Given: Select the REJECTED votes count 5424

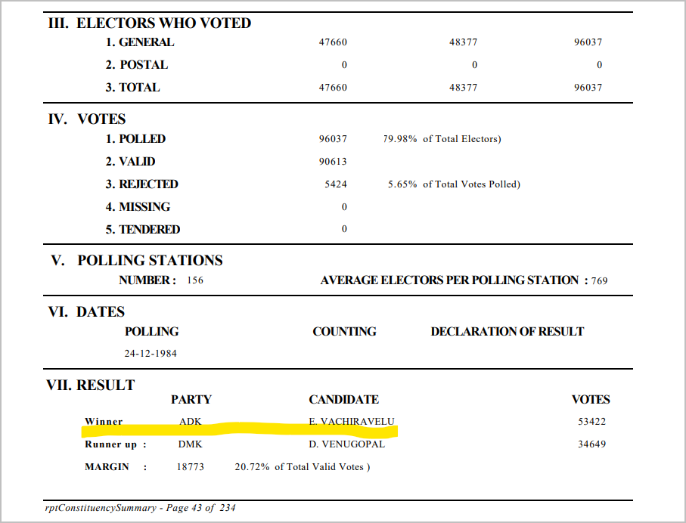Looking at the screenshot, I should click(336, 184).
